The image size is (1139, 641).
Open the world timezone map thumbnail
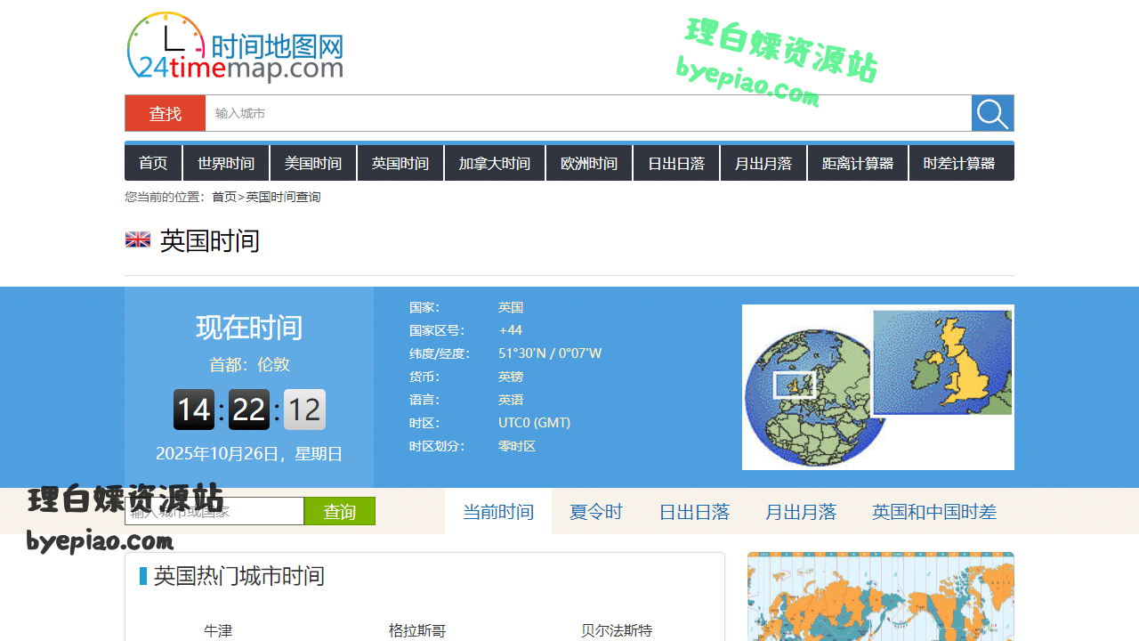[x=879, y=596]
